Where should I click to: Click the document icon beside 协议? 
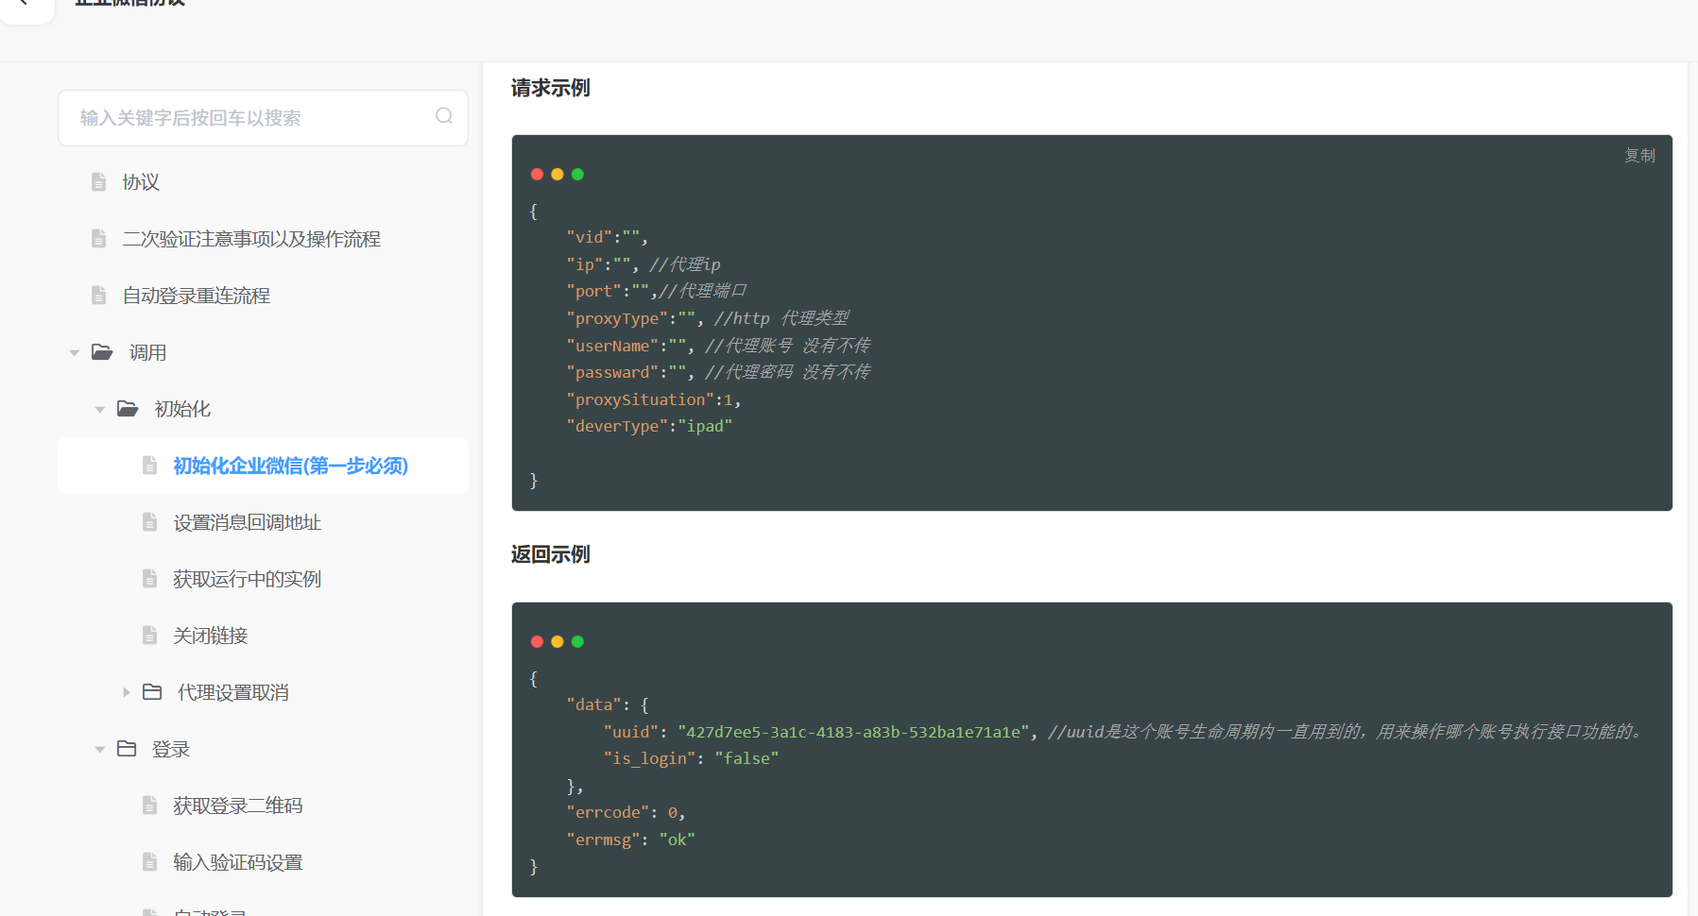[98, 182]
